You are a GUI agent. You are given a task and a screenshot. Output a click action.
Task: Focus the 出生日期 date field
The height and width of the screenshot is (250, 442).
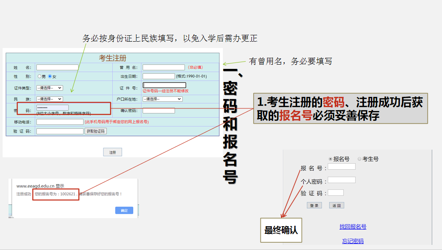(x=158, y=76)
